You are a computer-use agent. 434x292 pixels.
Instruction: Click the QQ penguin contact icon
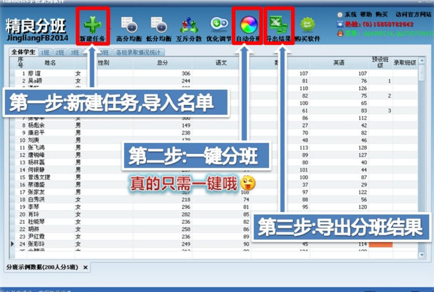(340, 33)
